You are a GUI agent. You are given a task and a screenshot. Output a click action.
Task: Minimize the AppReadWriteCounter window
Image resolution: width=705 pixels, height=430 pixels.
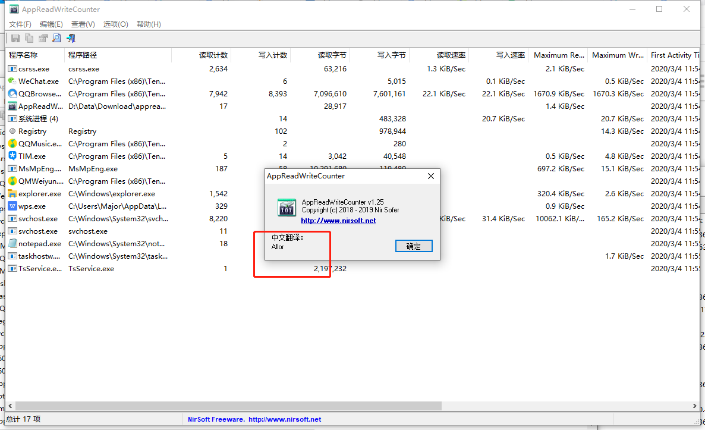[632, 9]
